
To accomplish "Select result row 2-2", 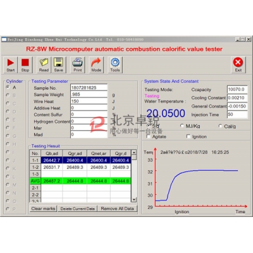I will pos(80,195).
